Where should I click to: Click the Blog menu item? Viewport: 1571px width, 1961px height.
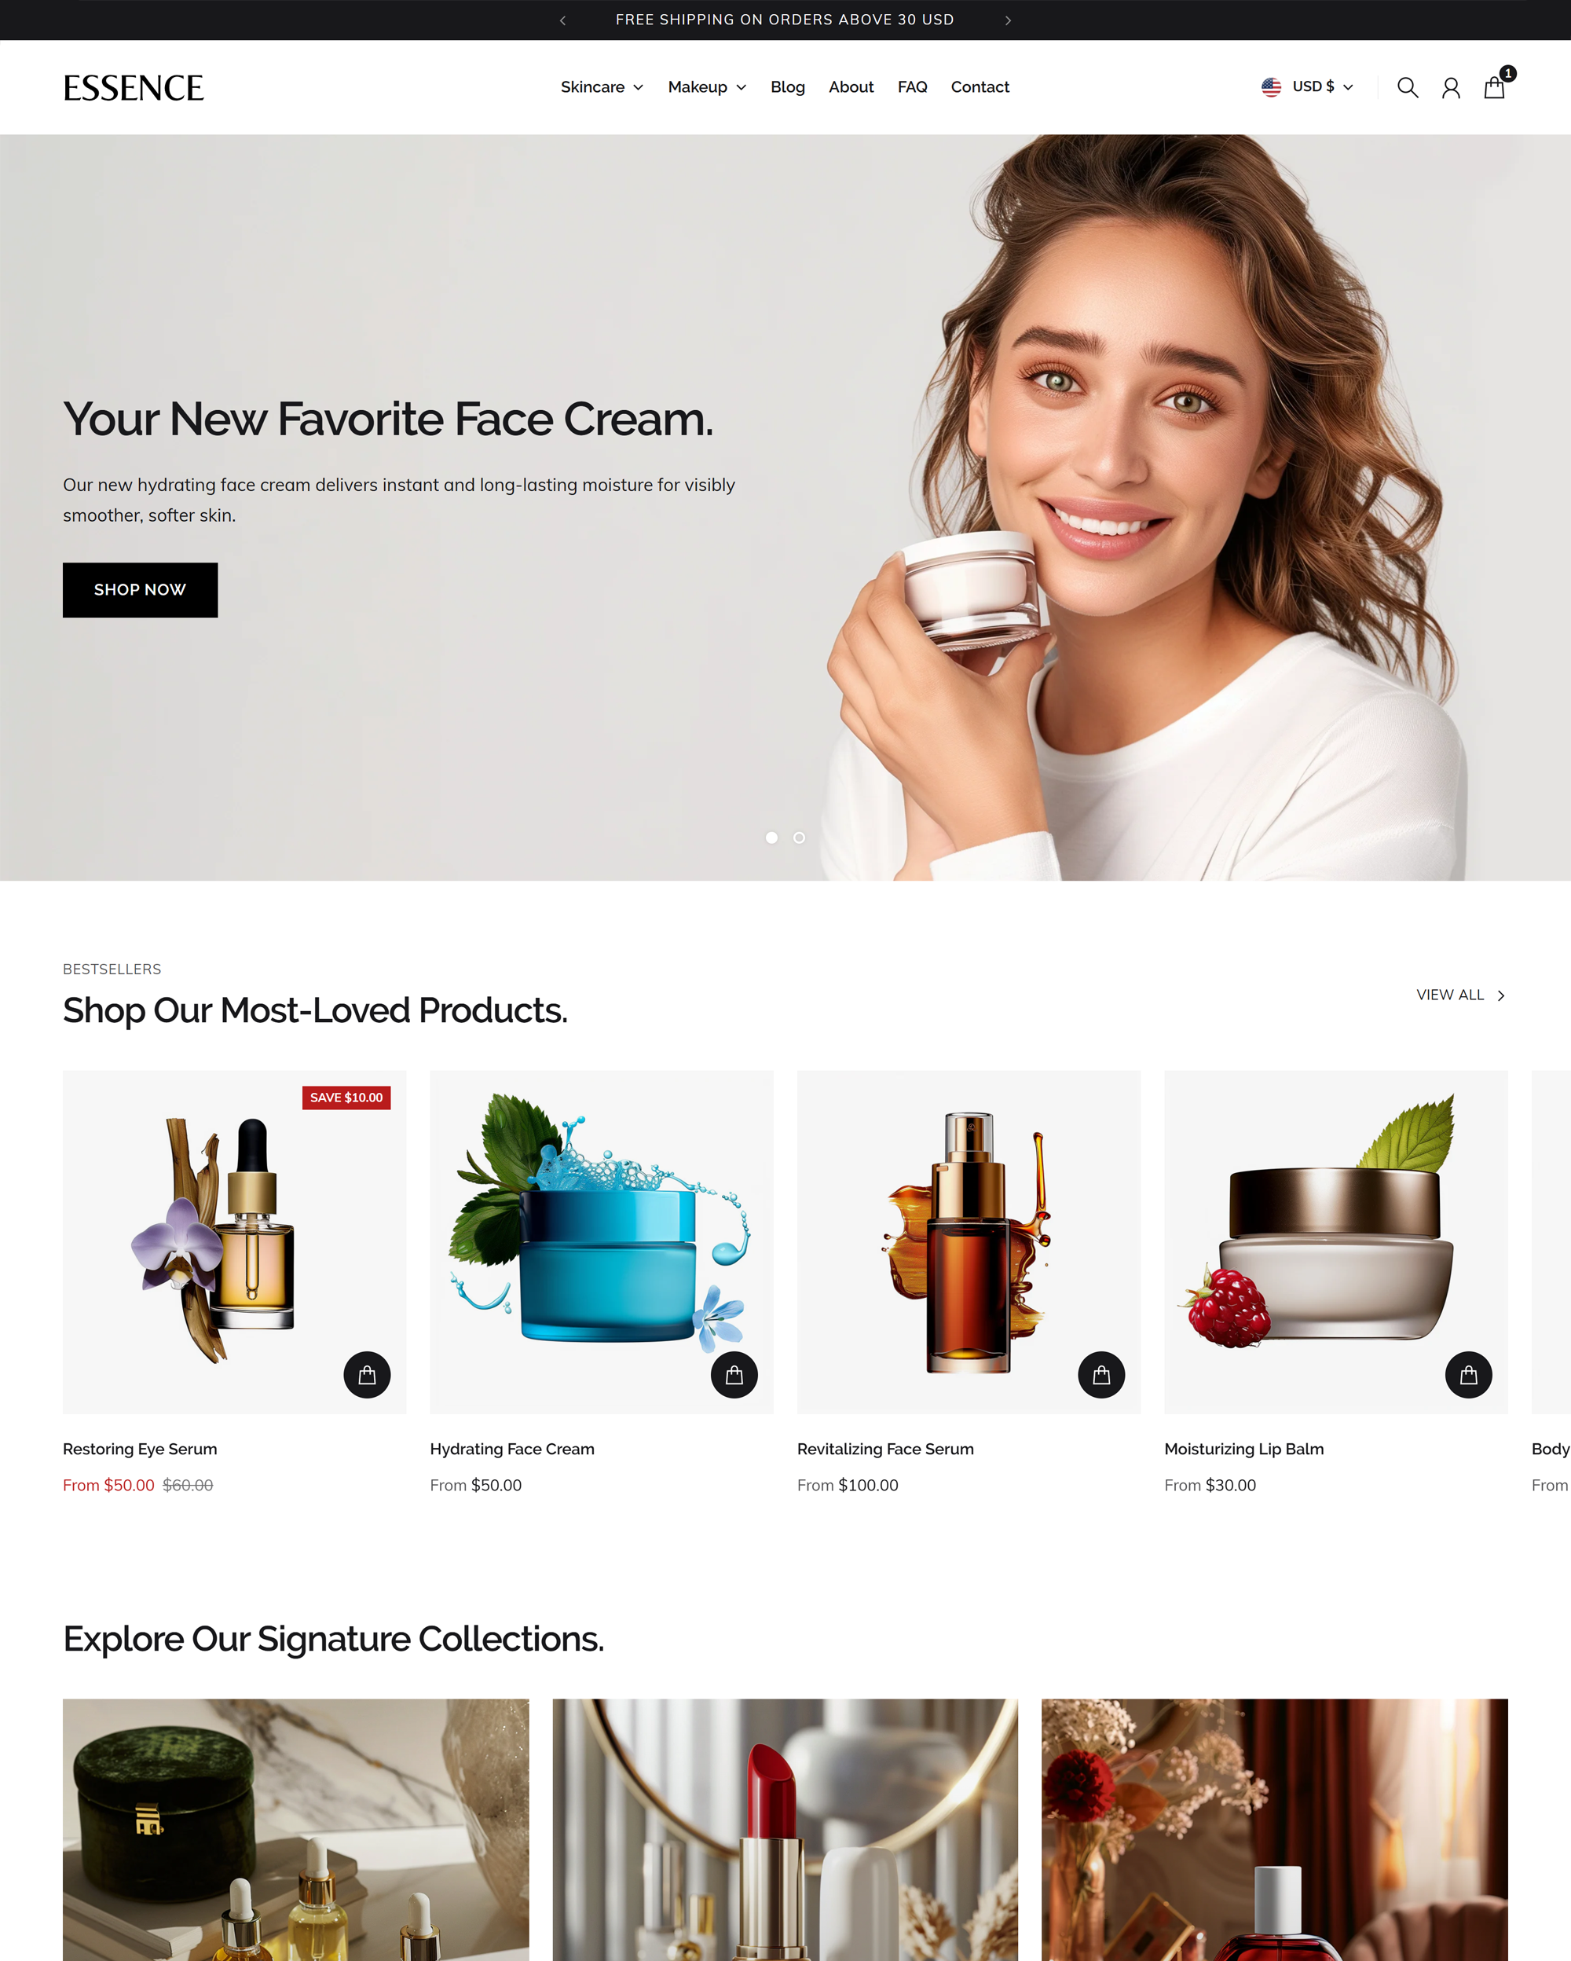click(787, 85)
